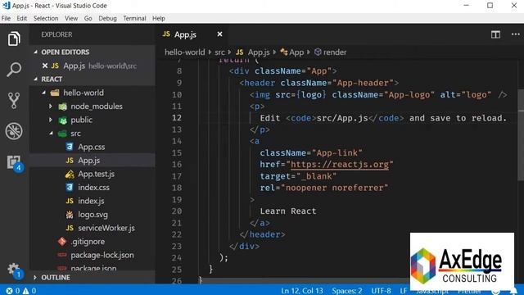Split the editor to the right
This screenshot has width=524, height=295.
(x=495, y=34)
